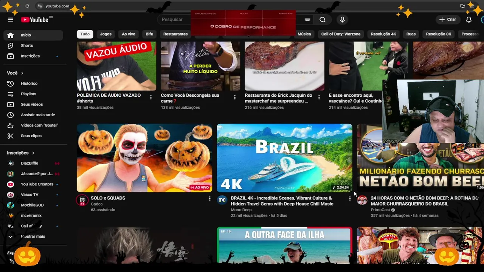Start voice search with microphone icon
Screen dimensions: 484x272
click(342, 20)
